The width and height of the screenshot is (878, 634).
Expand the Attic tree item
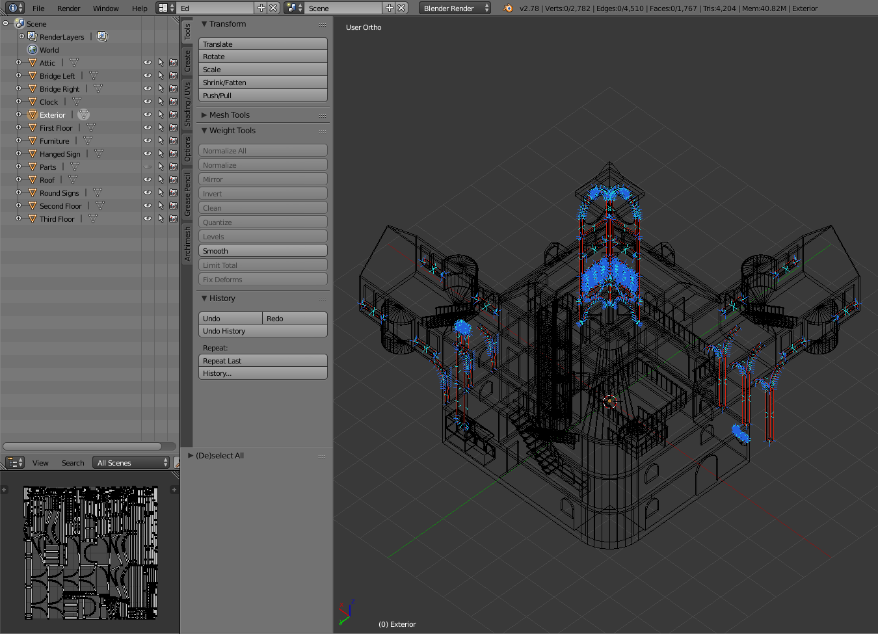[19, 62]
